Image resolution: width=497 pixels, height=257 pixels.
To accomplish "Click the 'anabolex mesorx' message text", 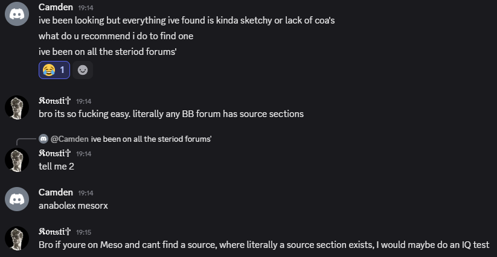I will point(73,206).
